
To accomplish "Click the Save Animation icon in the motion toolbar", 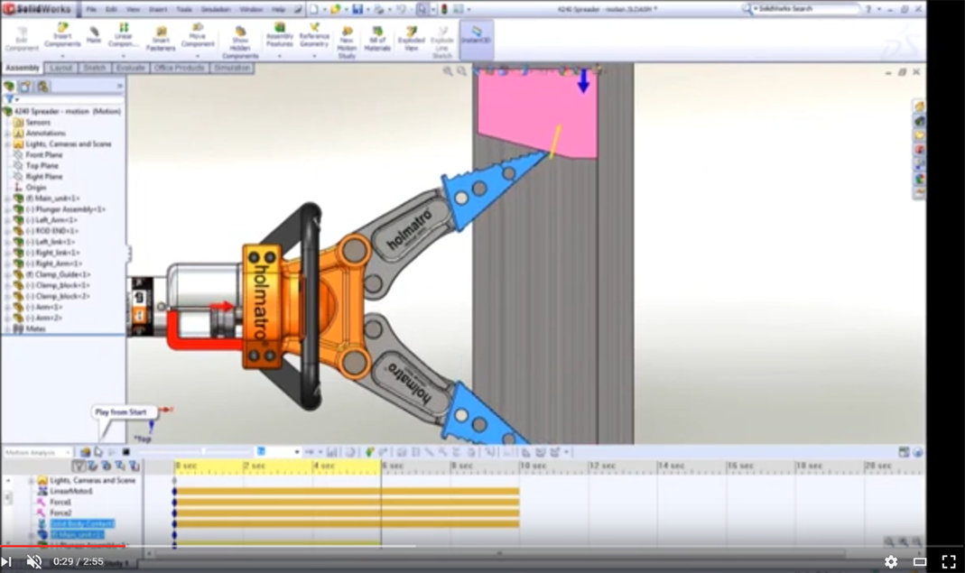I will 332,452.
